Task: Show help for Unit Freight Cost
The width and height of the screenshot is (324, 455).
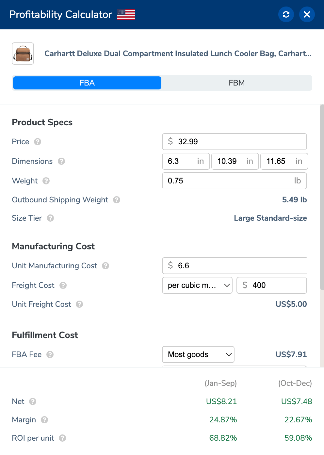Action: tap(79, 304)
